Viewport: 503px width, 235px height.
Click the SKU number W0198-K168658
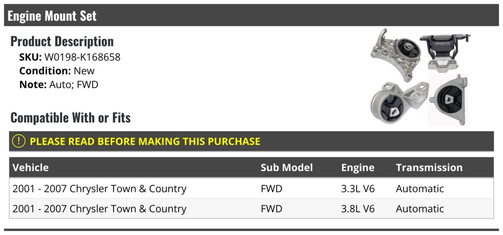point(82,57)
